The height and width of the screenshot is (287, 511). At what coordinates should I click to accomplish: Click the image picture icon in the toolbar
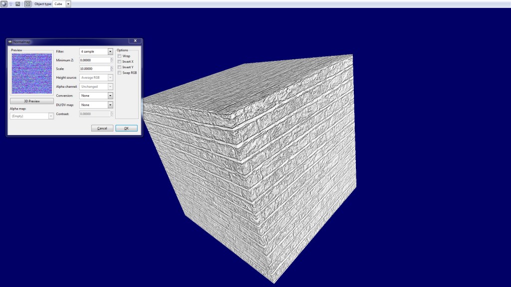(x=18, y=4)
